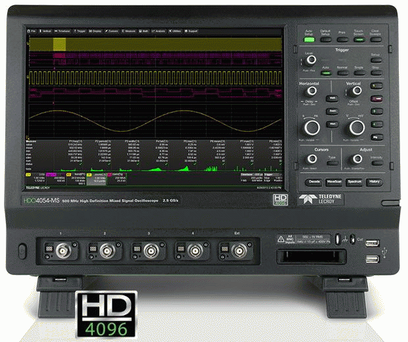Touch the channel 3 BNC input connector
Screen dimensions: 408x342
[151, 251]
